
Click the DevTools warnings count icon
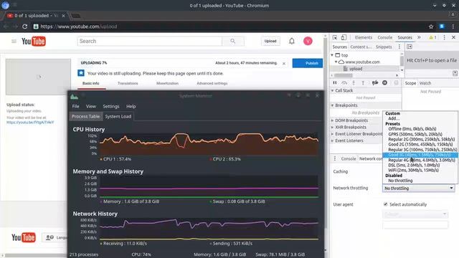(432, 37)
